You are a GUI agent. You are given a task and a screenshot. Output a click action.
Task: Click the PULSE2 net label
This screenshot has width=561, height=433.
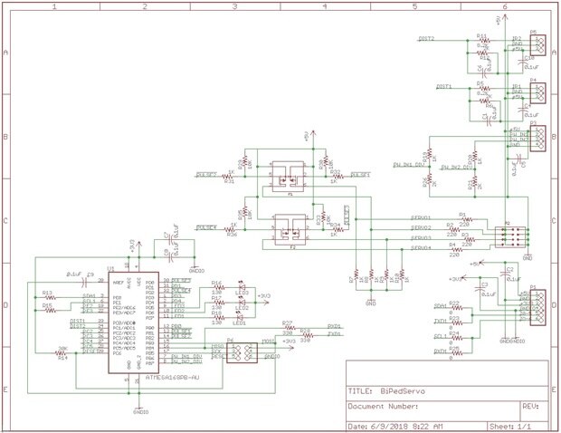click(x=207, y=175)
